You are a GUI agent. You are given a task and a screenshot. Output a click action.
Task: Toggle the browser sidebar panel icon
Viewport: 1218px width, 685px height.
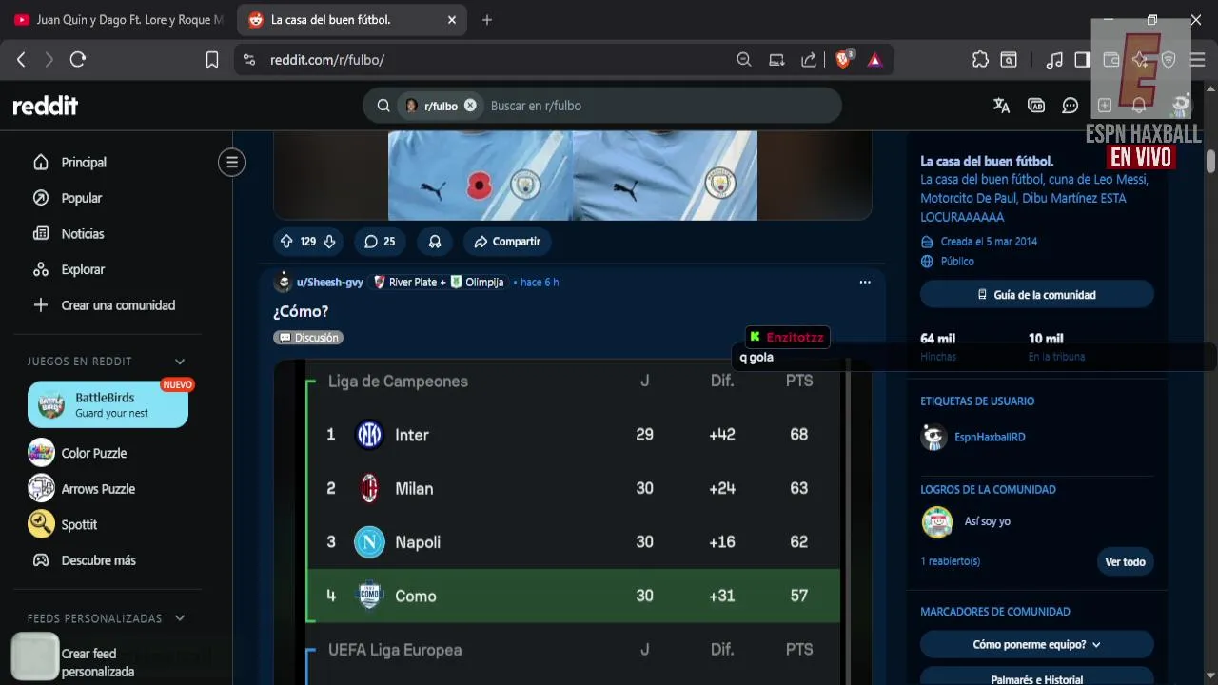coord(1082,60)
